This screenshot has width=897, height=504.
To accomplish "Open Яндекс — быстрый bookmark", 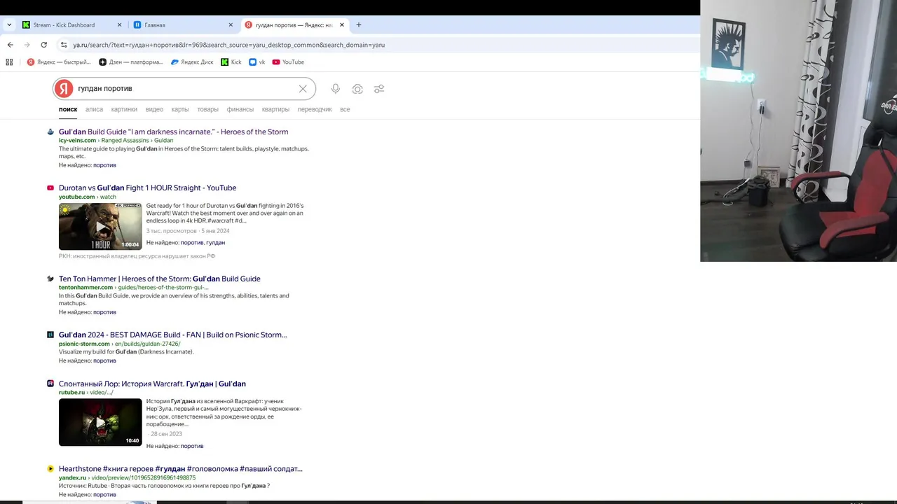I will pos(59,62).
